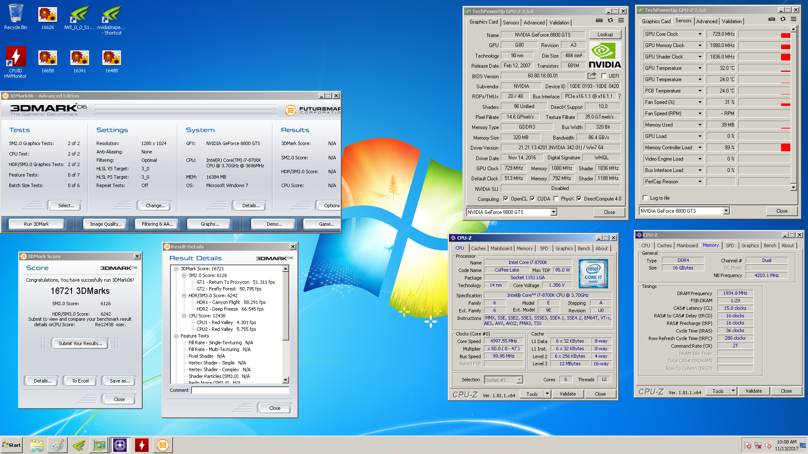
Task: Click the To Excel button
Action: pyautogui.click(x=80, y=381)
